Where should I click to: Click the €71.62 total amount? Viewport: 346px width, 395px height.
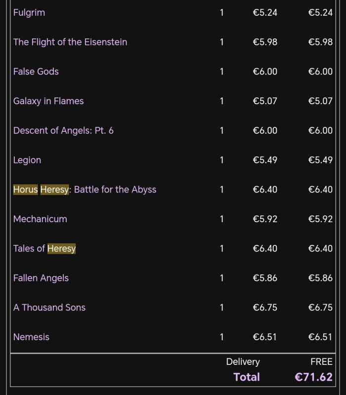point(313,377)
